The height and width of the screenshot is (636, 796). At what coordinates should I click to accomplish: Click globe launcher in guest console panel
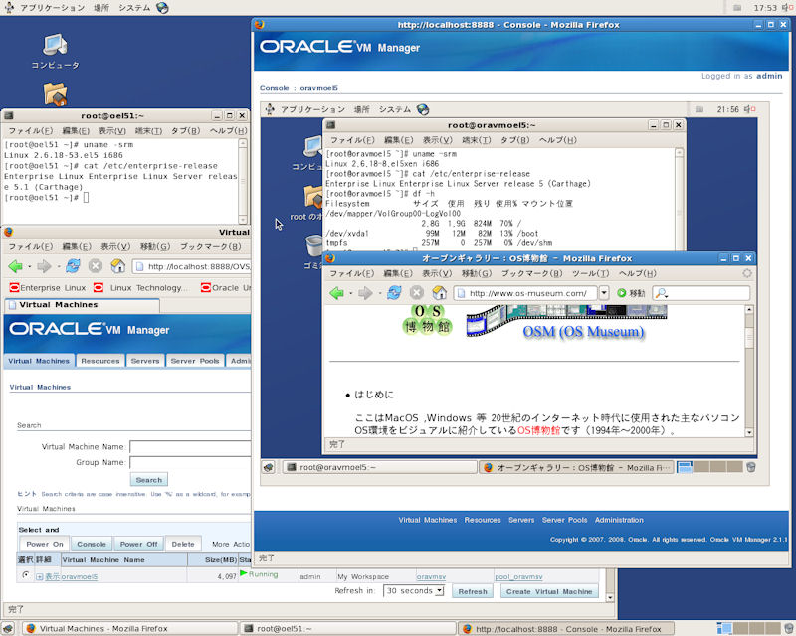423,109
